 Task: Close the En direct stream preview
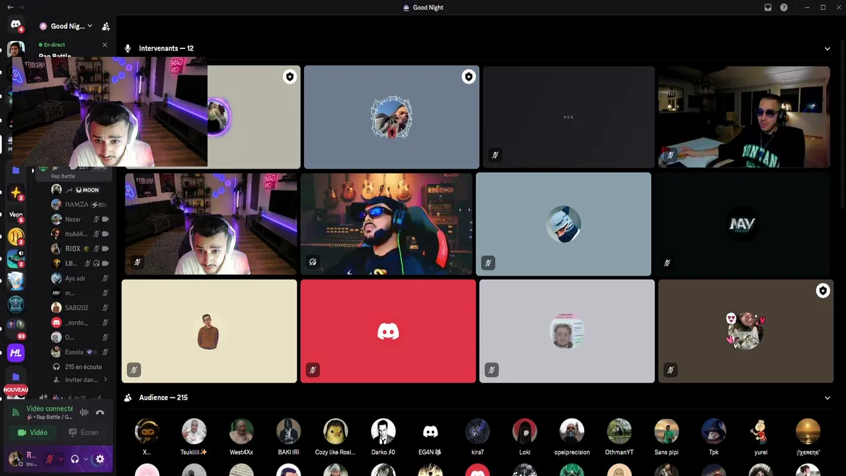(104, 45)
